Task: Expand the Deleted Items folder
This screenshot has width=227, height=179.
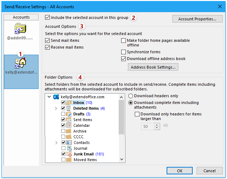Action: [56, 108]
